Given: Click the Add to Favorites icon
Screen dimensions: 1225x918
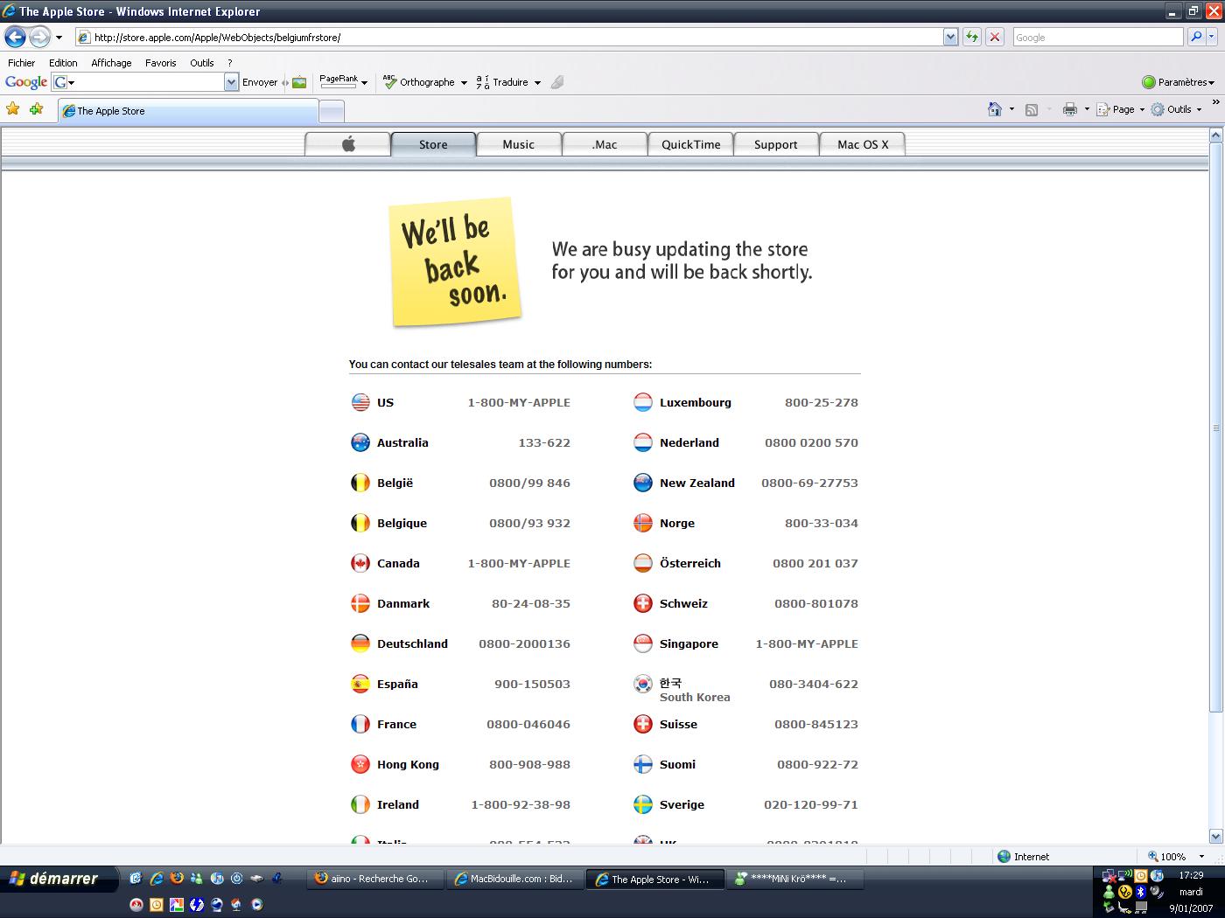Looking at the screenshot, I should click(36, 109).
